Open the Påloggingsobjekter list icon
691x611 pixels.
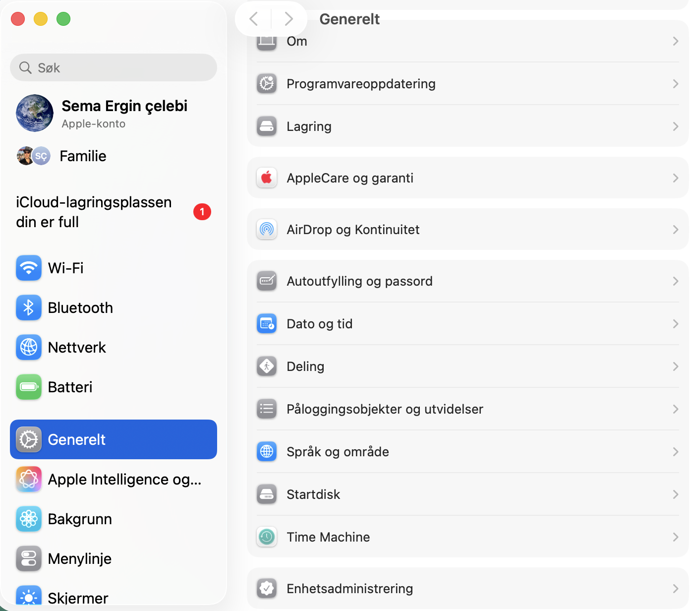click(267, 409)
